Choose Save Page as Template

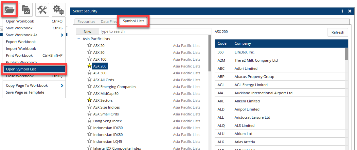pos(34,92)
